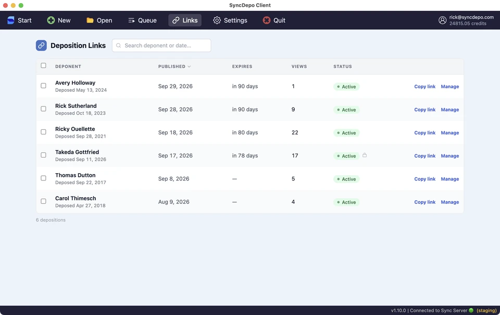Click the "in 78 days" expiry cell
This screenshot has height=315, width=500.
click(x=245, y=155)
